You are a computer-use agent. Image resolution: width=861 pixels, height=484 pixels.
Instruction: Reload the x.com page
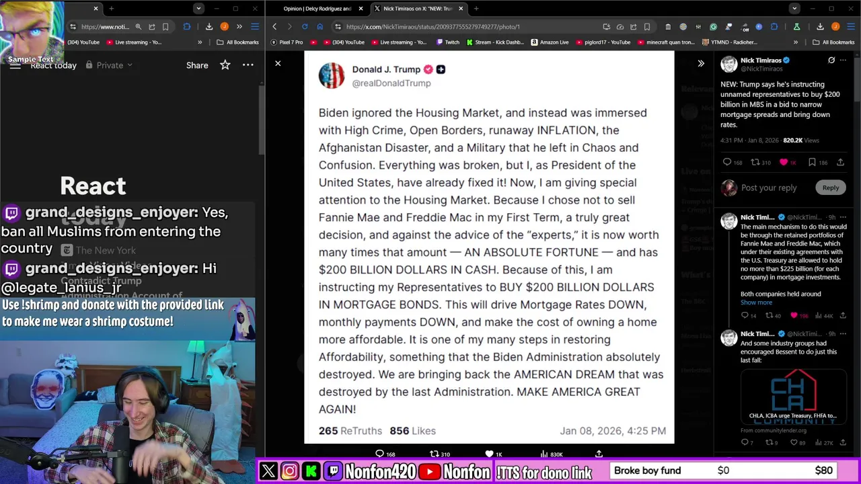[x=305, y=27]
